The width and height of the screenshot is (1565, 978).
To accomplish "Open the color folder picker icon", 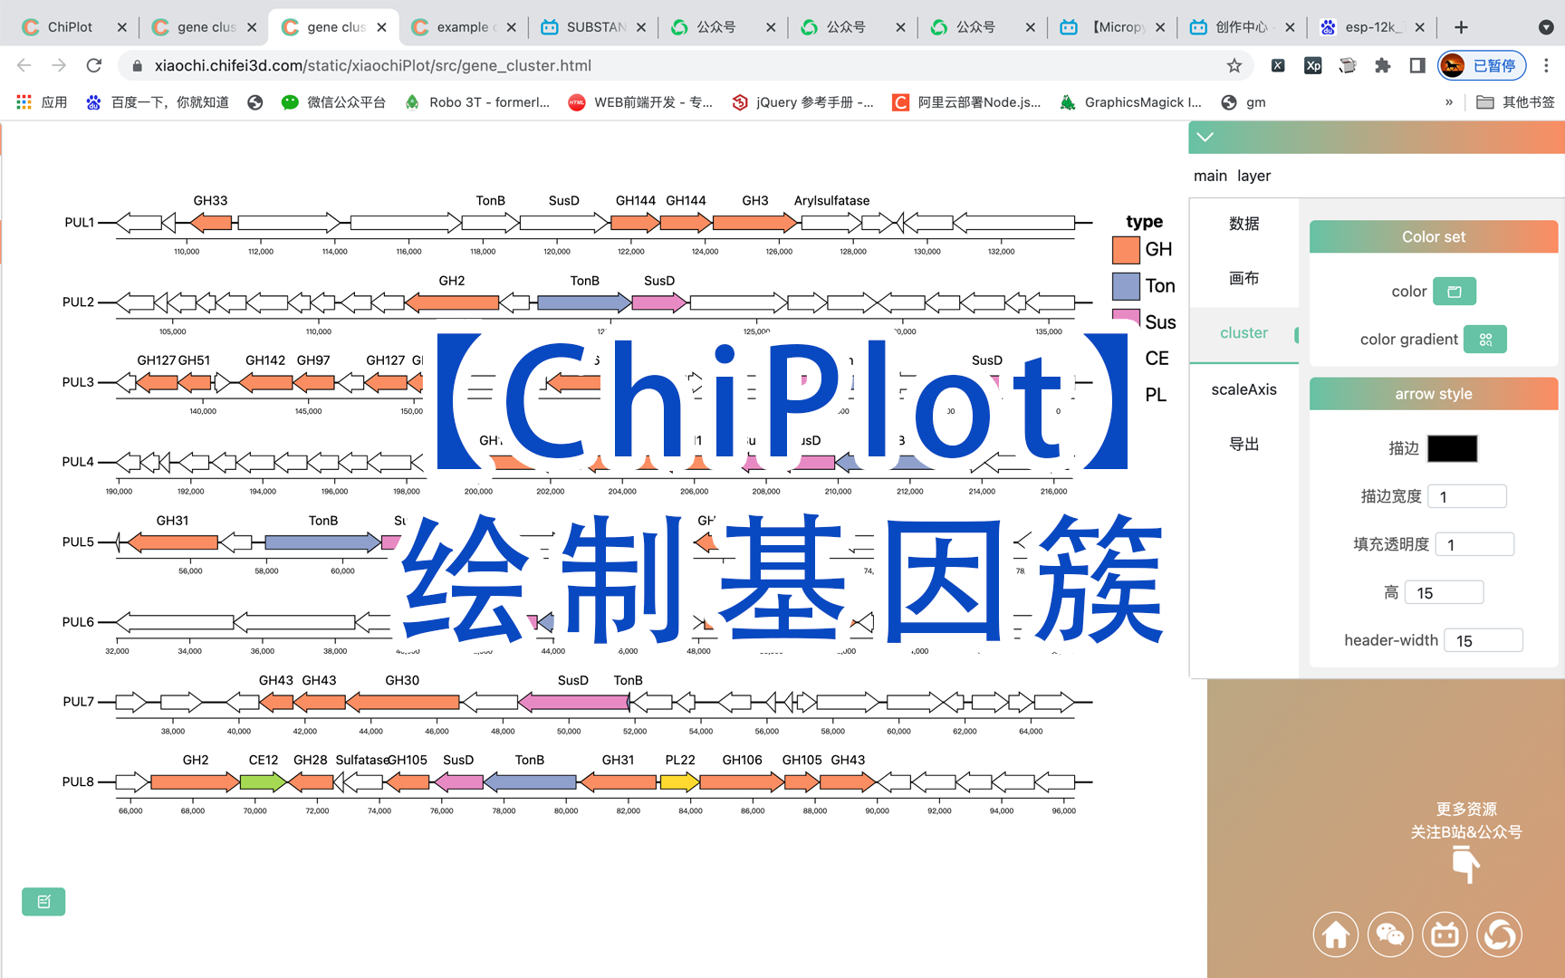I will coord(1455,291).
